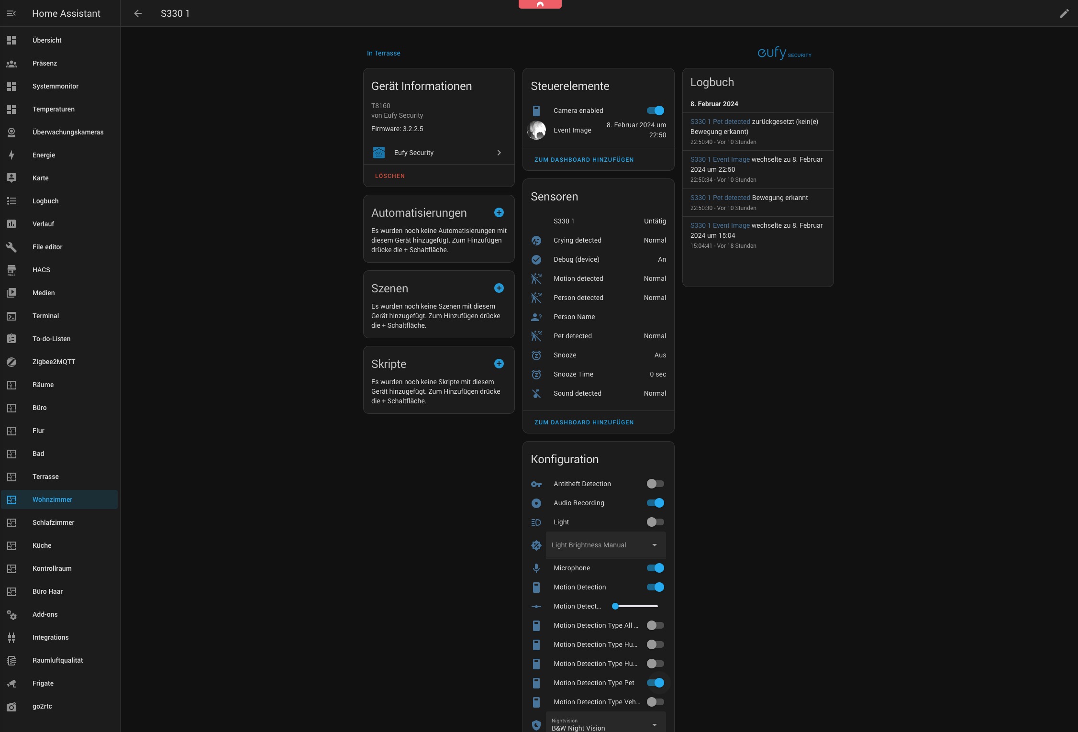Open HACS from the sidebar
Image resolution: width=1078 pixels, height=732 pixels.
point(41,270)
